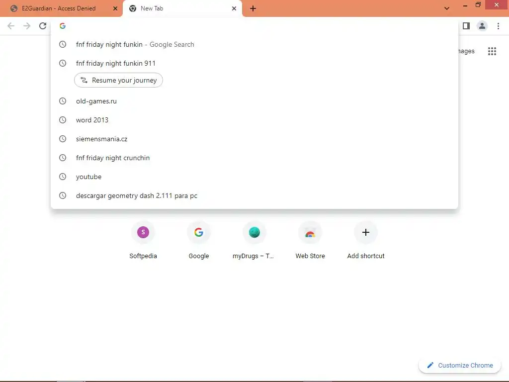
Task: Select descargar geometry dash 2.111 suggestion
Action: pos(254,195)
